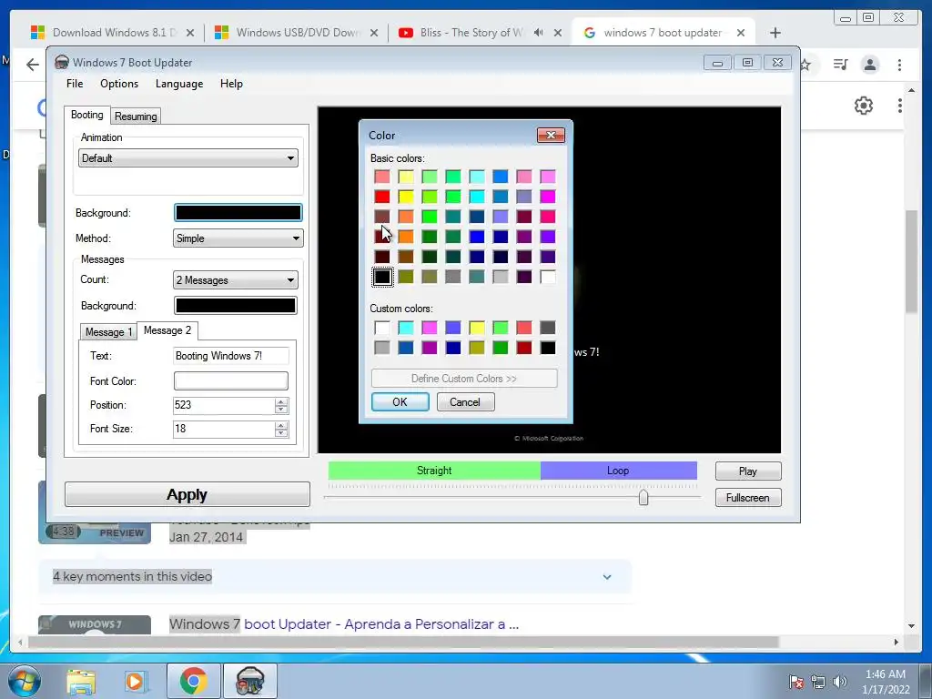The height and width of the screenshot is (699, 932).
Task: Select the black basic color swatch
Action: tap(382, 277)
